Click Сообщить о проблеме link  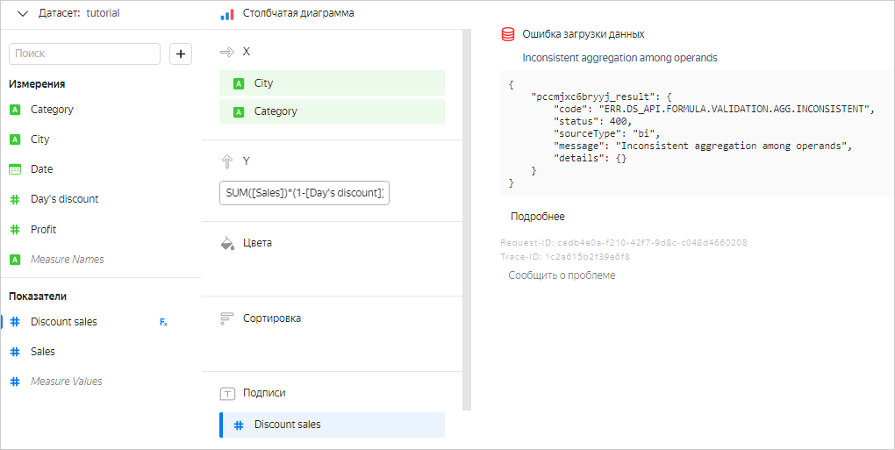click(x=562, y=275)
